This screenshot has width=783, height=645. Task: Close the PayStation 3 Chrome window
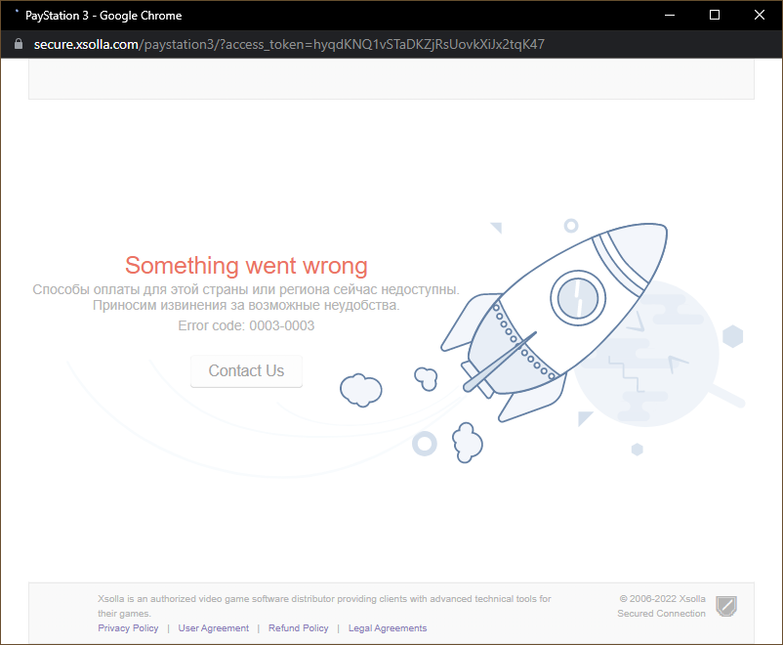[760, 15]
